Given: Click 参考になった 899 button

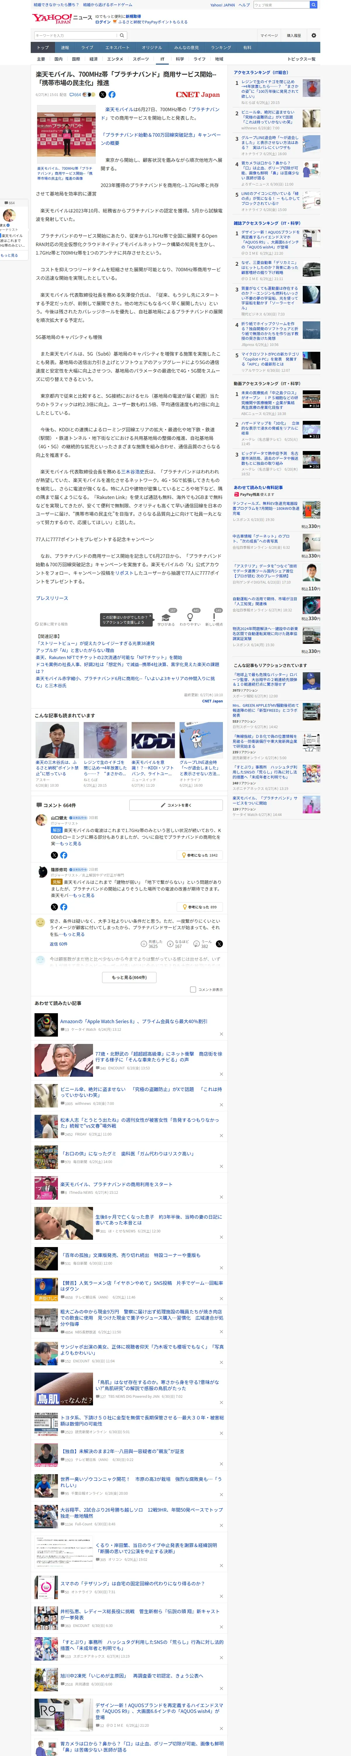Looking at the screenshot, I should [200, 907].
